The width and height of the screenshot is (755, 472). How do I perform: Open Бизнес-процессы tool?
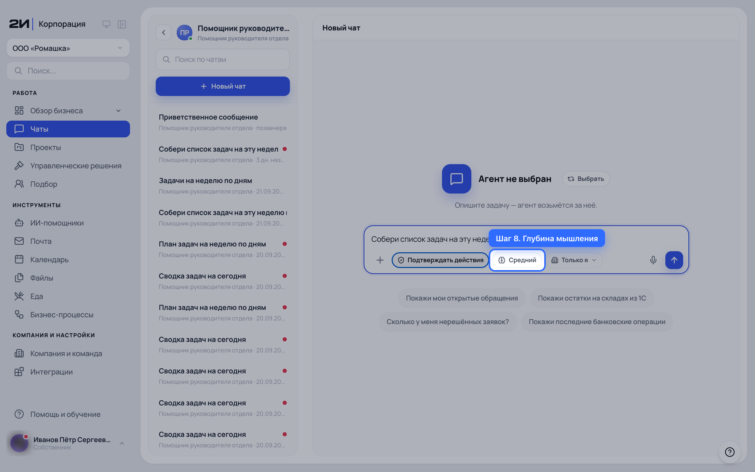68,315
